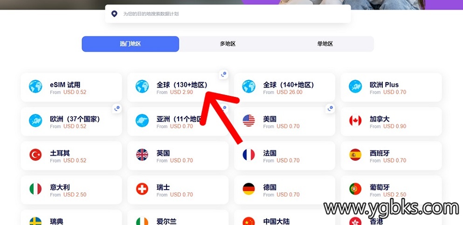Click the Portugal flag icon
463x225 pixels.
(x=355, y=189)
